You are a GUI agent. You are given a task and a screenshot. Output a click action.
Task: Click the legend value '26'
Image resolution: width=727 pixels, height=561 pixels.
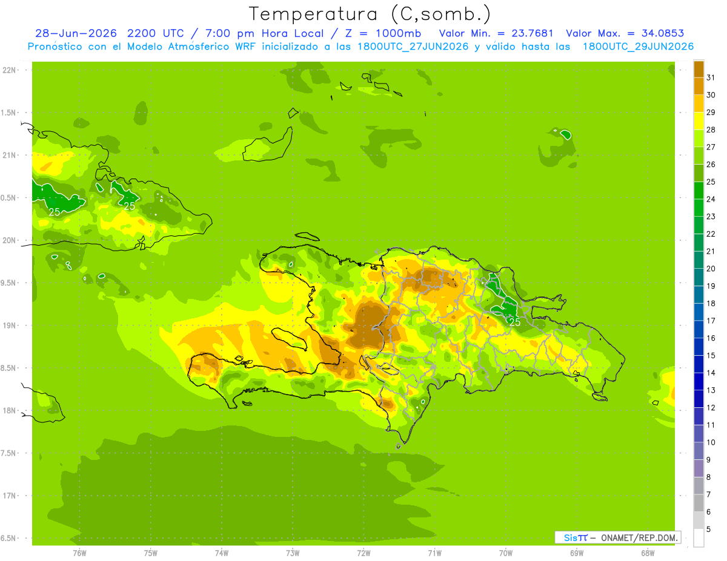(711, 164)
